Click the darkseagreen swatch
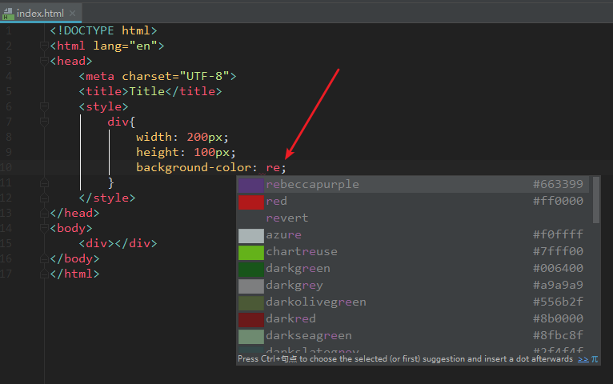Image resolution: width=613 pixels, height=384 pixels. pos(251,337)
